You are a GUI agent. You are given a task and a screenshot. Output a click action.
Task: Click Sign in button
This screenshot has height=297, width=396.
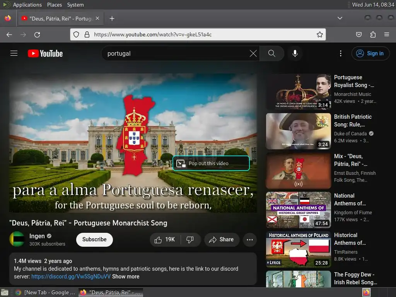pyautogui.click(x=370, y=53)
